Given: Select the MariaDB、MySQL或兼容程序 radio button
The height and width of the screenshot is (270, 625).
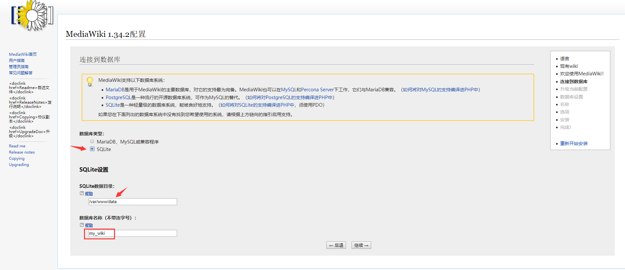Looking at the screenshot, I should click(92, 142).
